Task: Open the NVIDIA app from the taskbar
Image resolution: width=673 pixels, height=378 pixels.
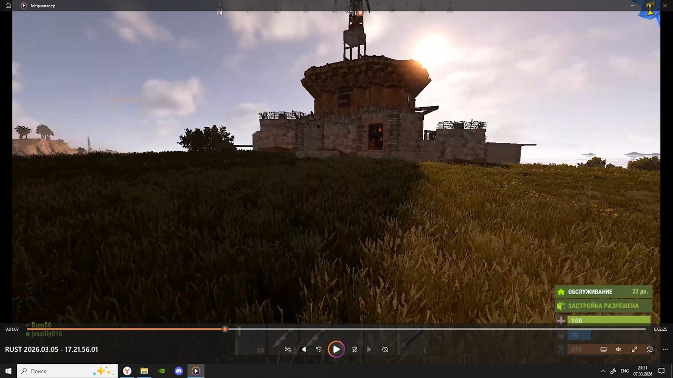Action: 161,371
